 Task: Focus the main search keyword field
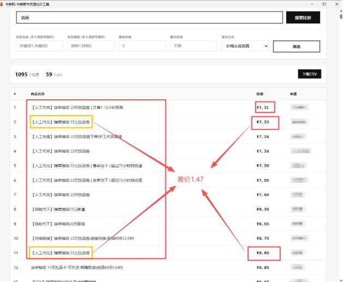(x=148, y=17)
